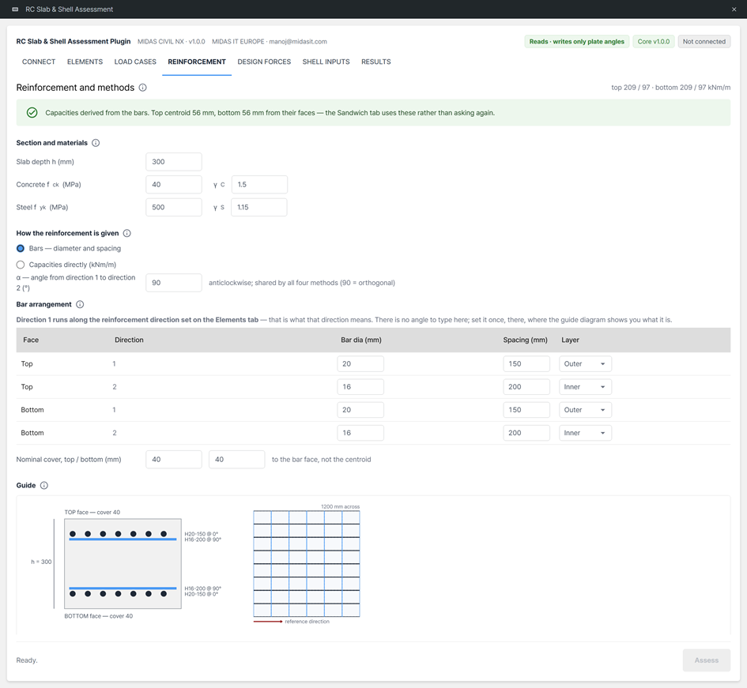Image resolution: width=747 pixels, height=688 pixels.
Task: Switch to the DESIGN FORCES tab
Action: tap(264, 62)
